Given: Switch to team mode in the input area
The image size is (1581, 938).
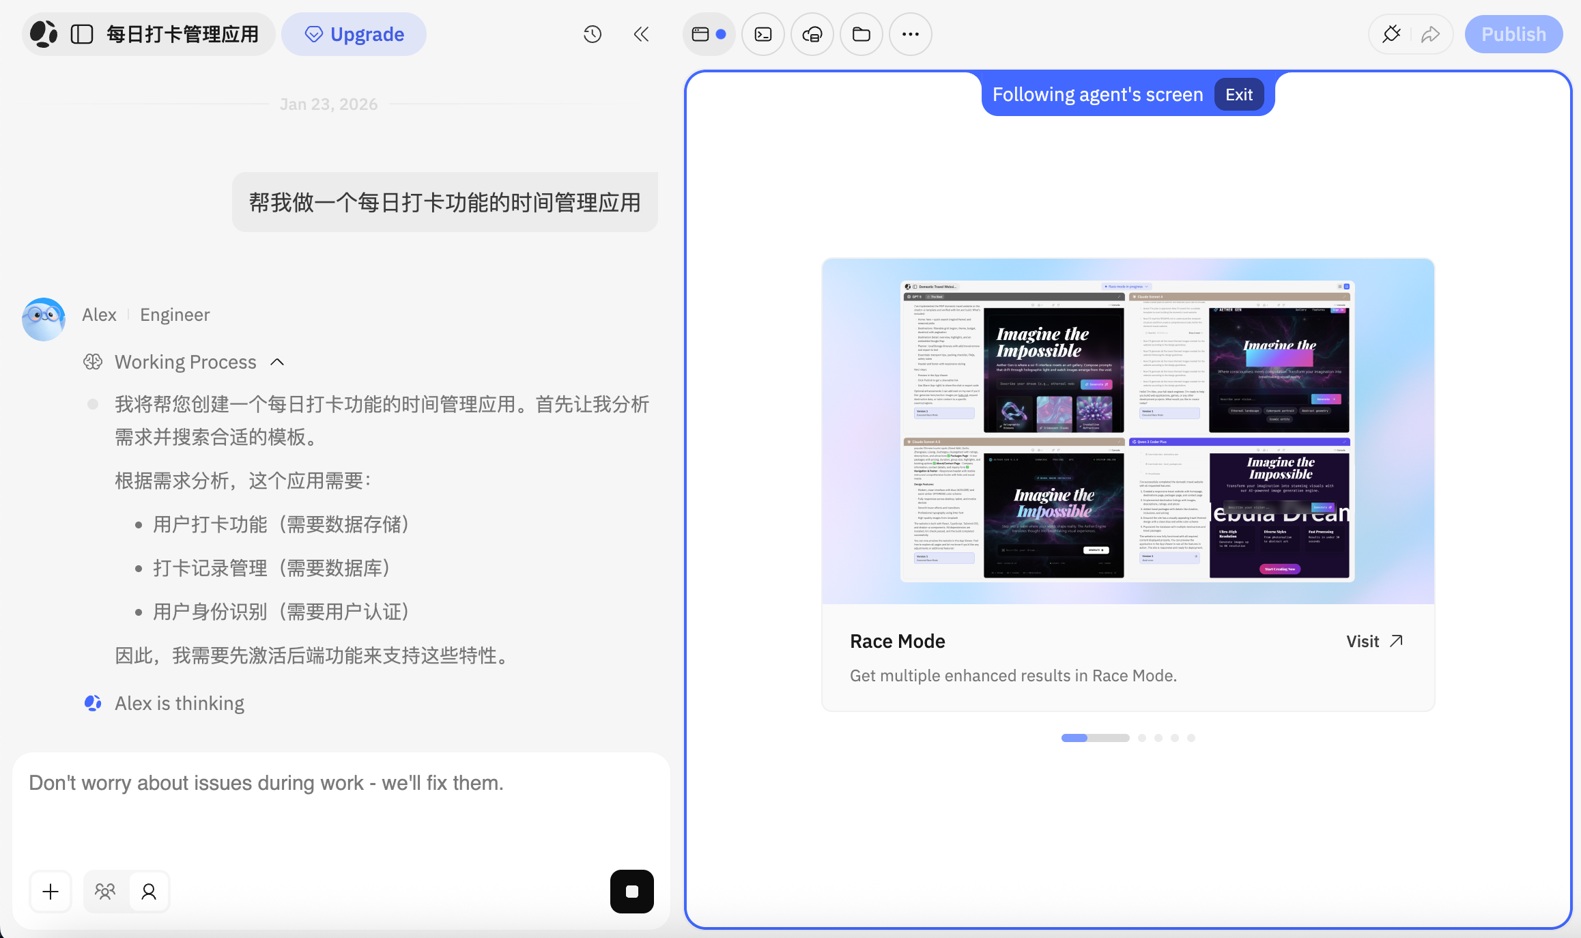Looking at the screenshot, I should pos(105,891).
